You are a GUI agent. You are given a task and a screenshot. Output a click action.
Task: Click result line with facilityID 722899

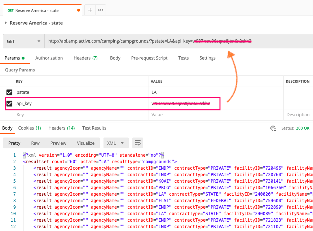[173, 207]
